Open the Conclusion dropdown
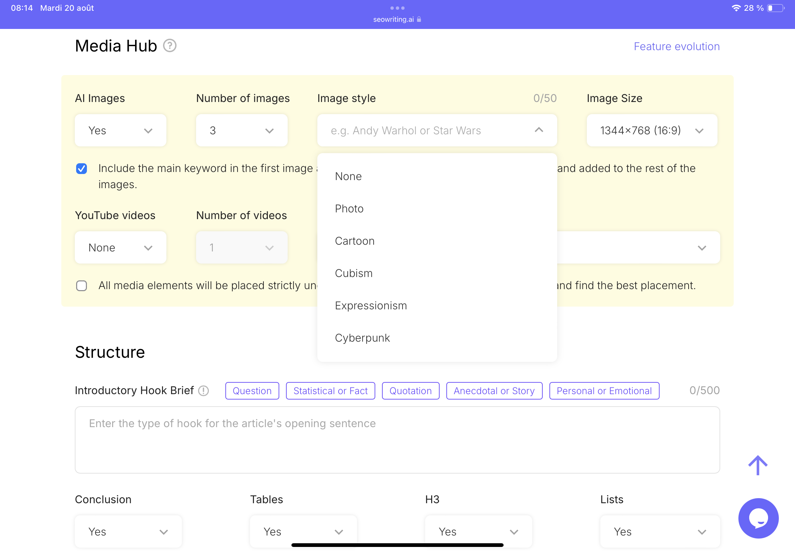This screenshot has width=795, height=552. (x=128, y=531)
